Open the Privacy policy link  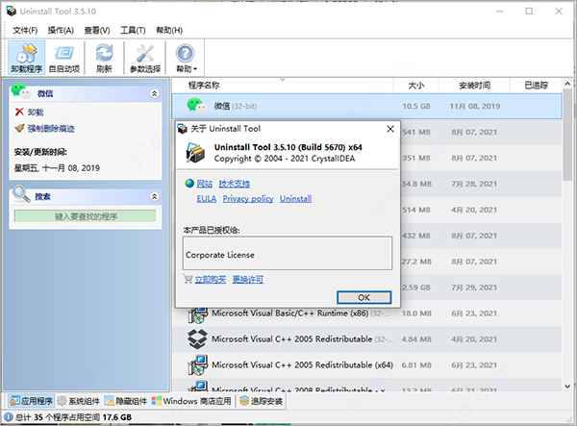click(248, 199)
